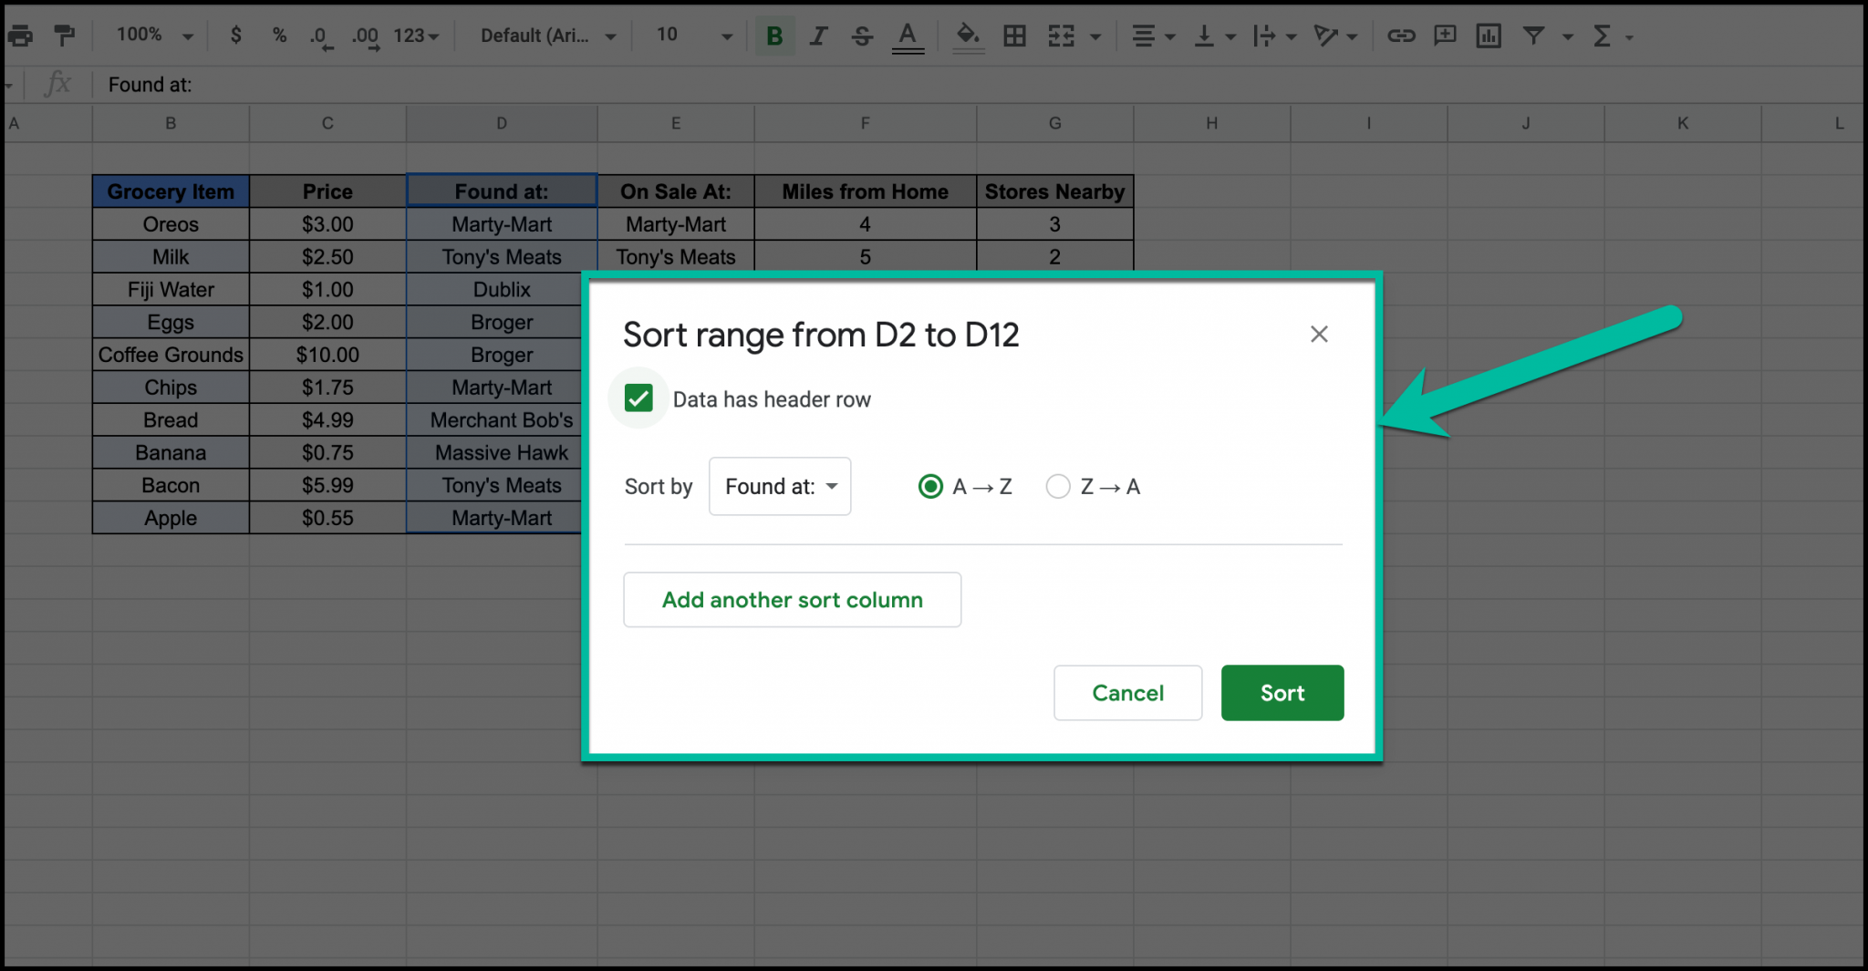Open the text color picker
The image size is (1868, 971).
(x=908, y=36)
